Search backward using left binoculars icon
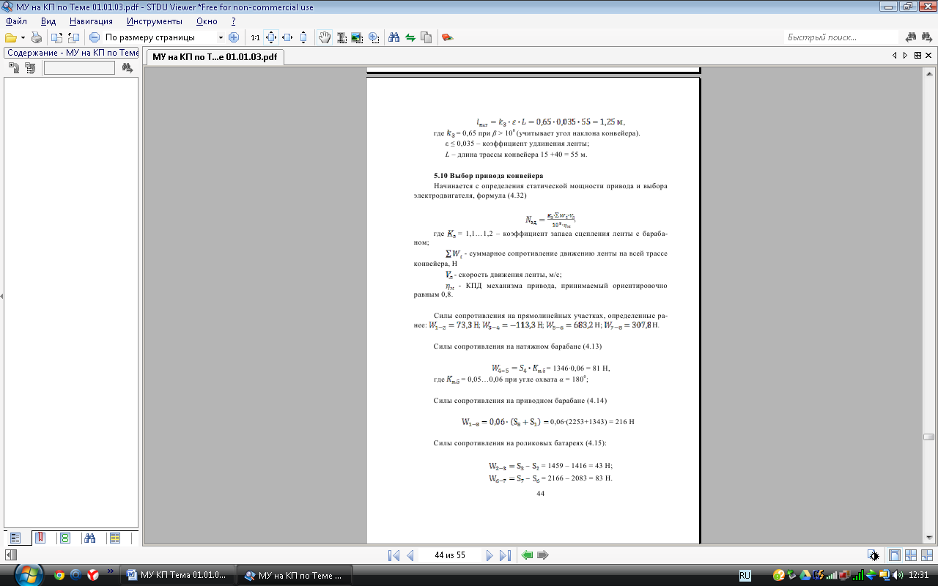The height and width of the screenshot is (586, 938). [x=911, y=37]
